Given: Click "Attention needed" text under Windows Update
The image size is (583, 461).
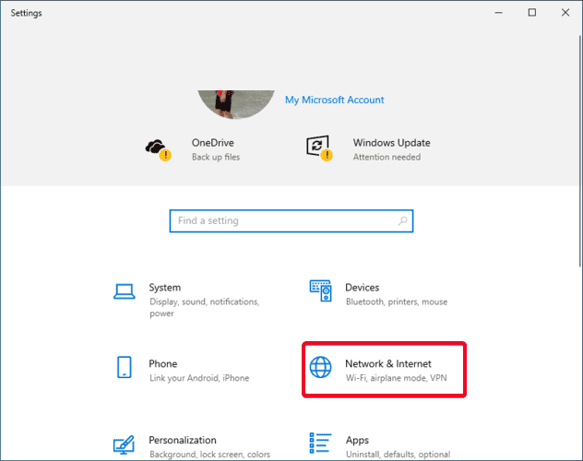Looking at the screenshot, I should click(387, 157).
